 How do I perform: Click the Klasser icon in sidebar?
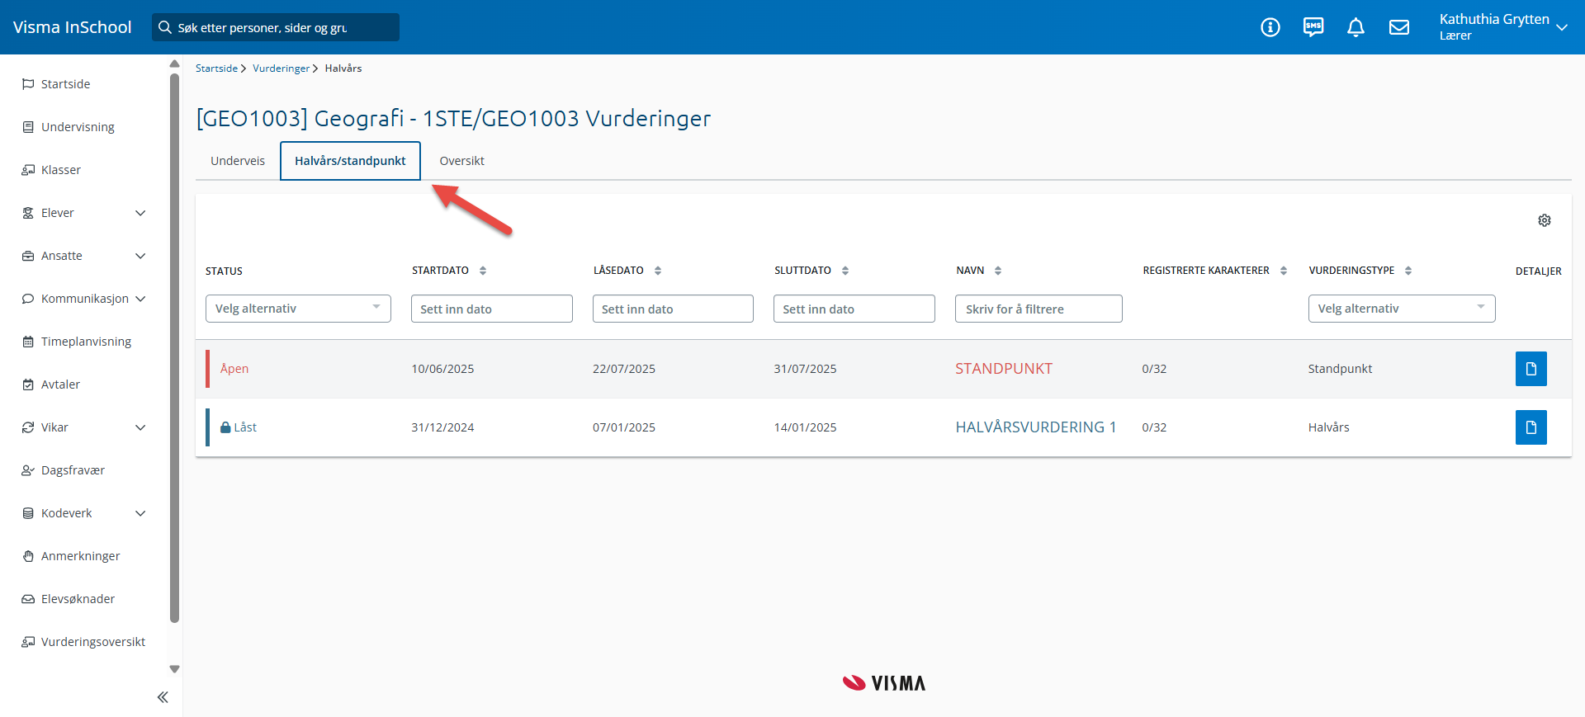[x=28, y=170]
